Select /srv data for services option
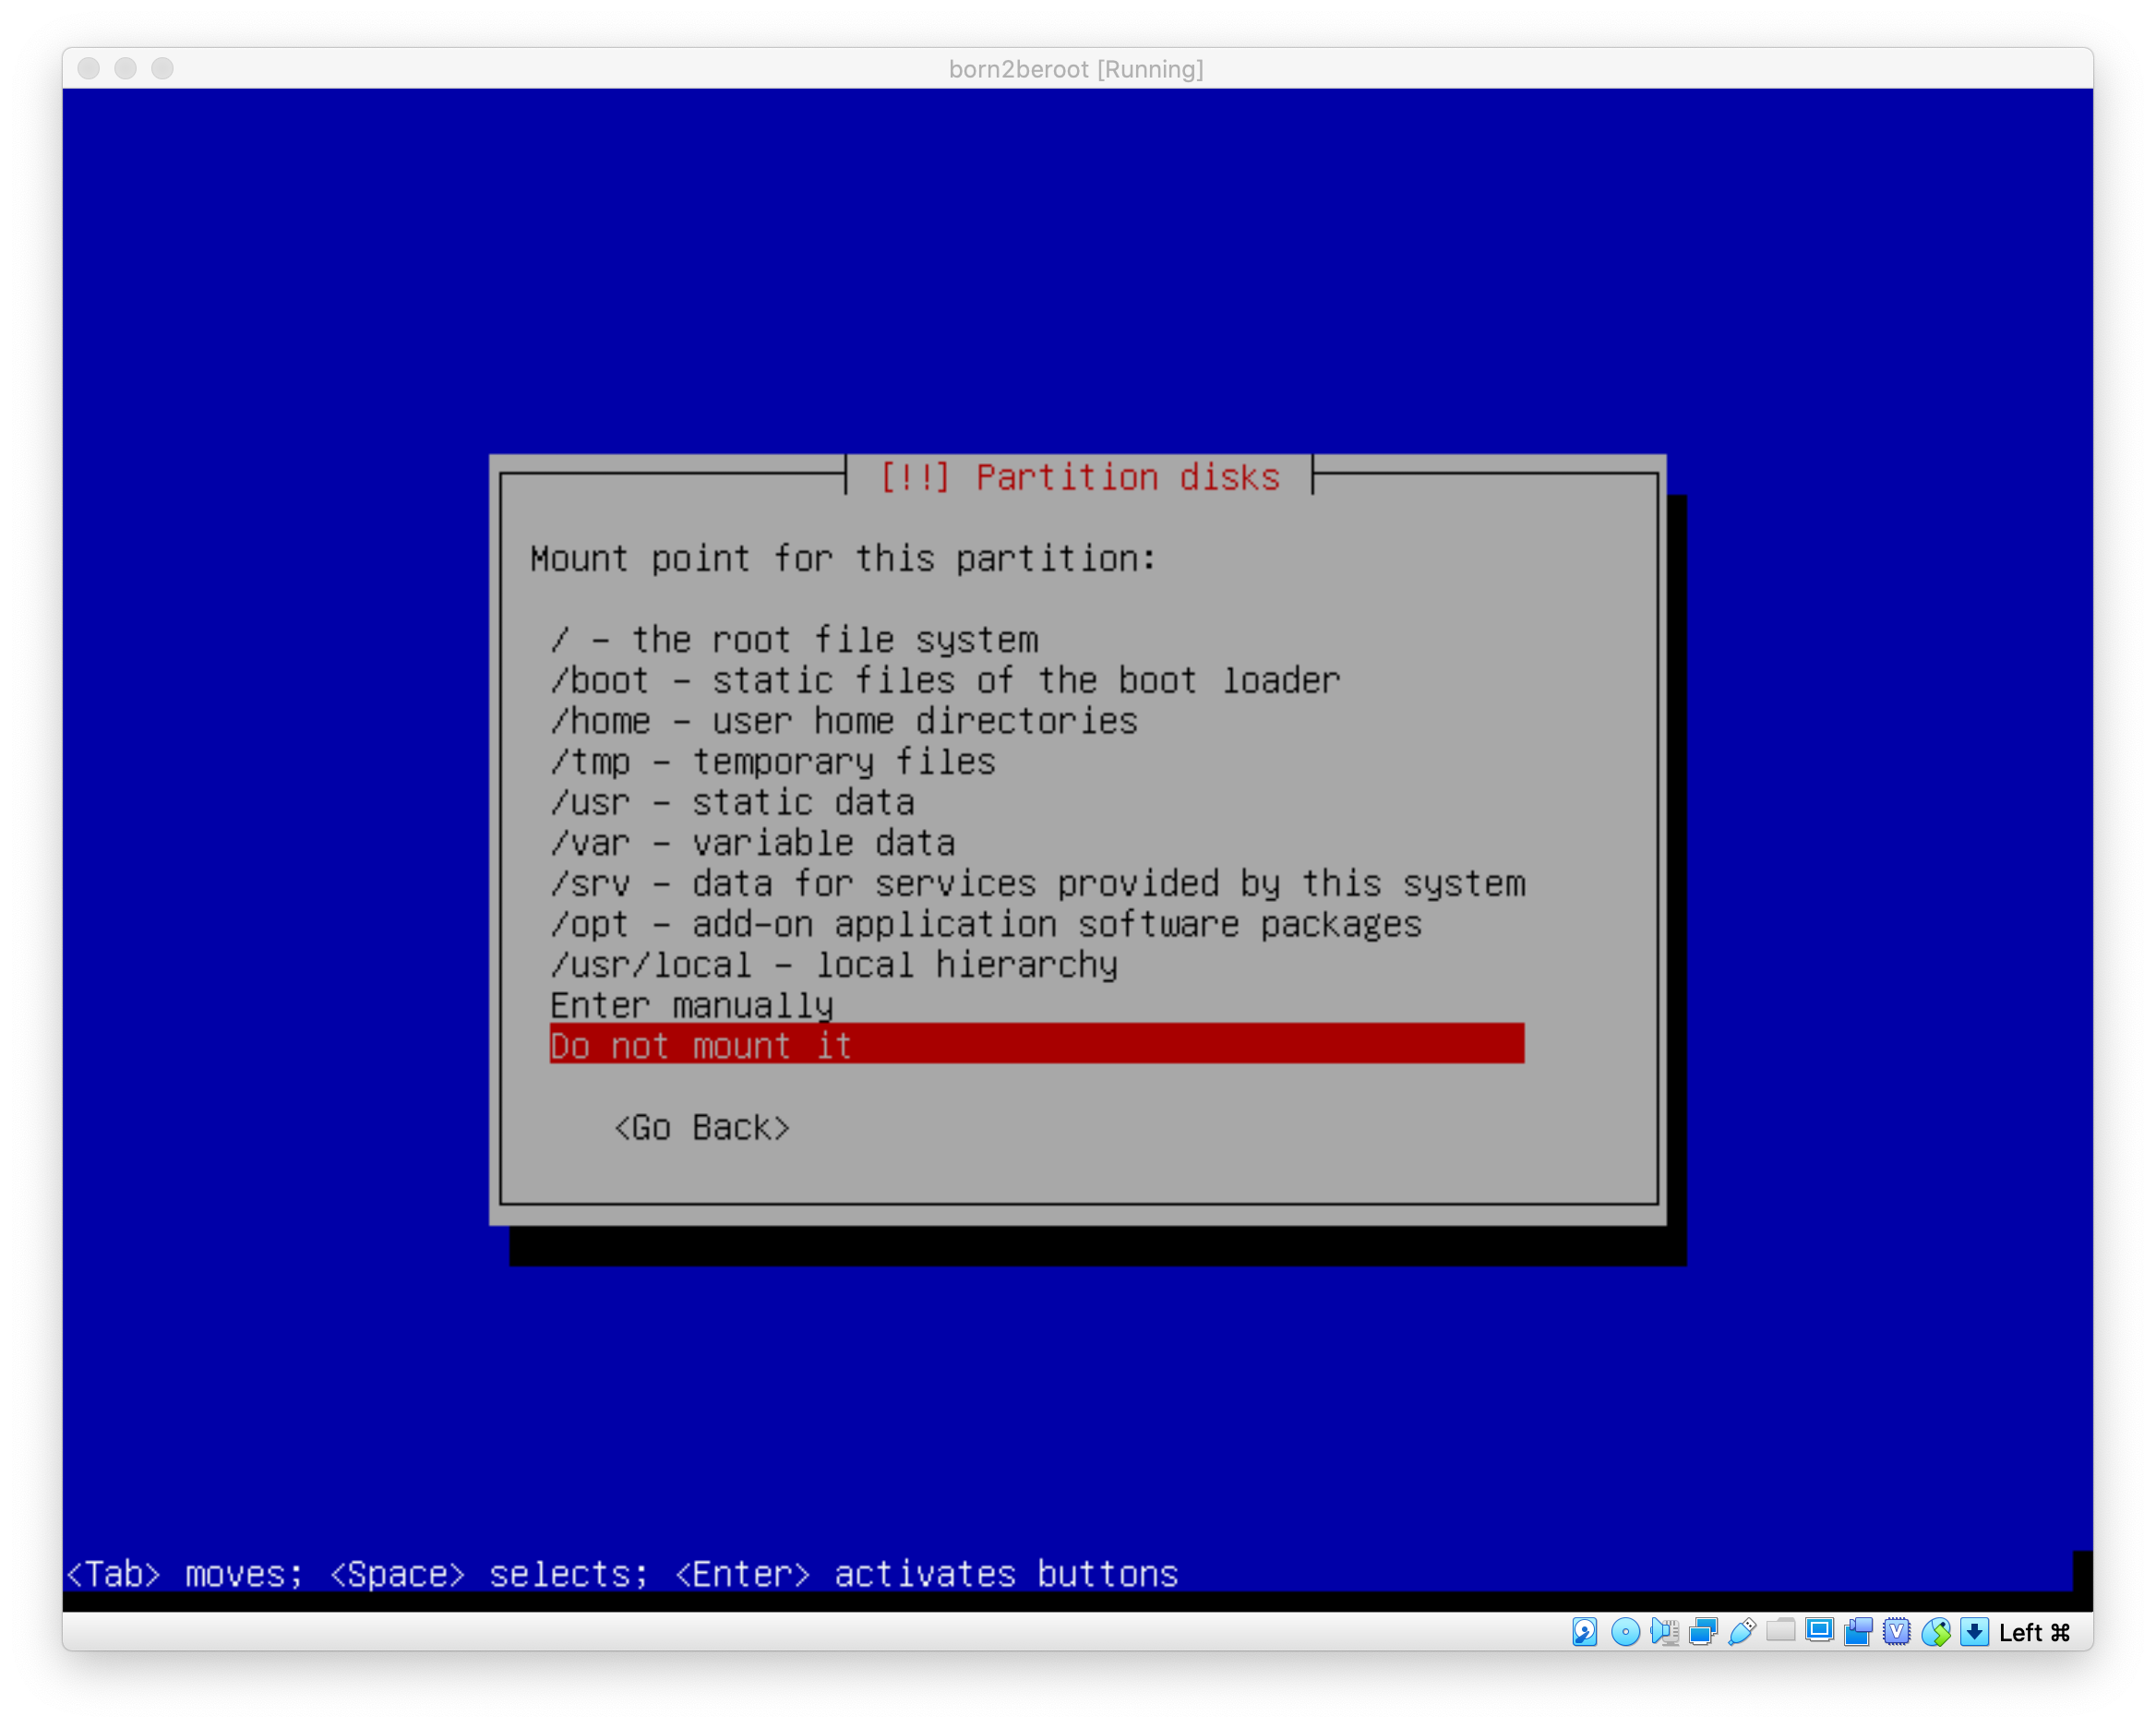Screen dimensions: 2156x1728 pyautogui.click(x=1037, y=884)
